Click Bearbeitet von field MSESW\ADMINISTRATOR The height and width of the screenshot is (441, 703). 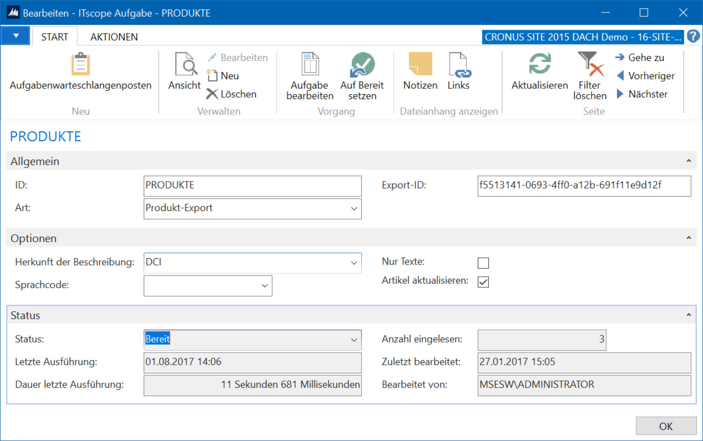584,385
